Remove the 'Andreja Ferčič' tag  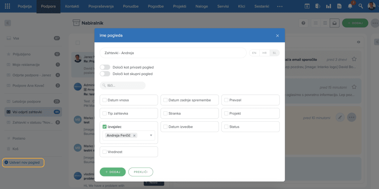click(134, 136)
